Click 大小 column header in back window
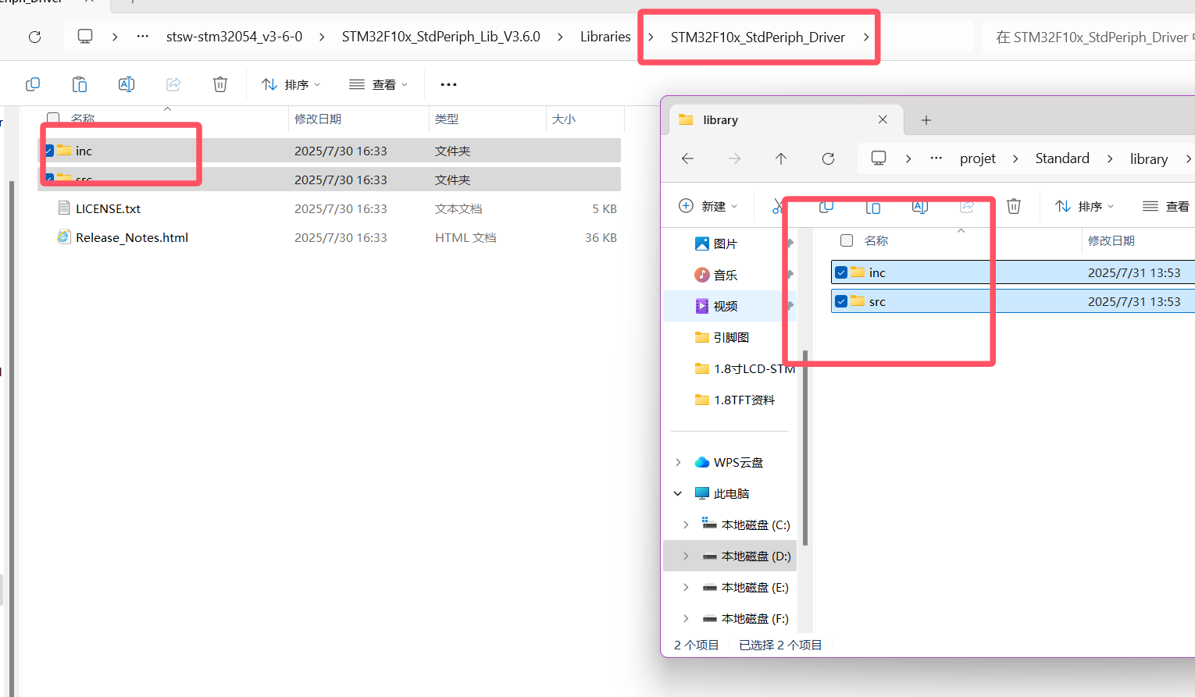The height and width of the screenshot is (697, 1195). [x=585, y=119]
